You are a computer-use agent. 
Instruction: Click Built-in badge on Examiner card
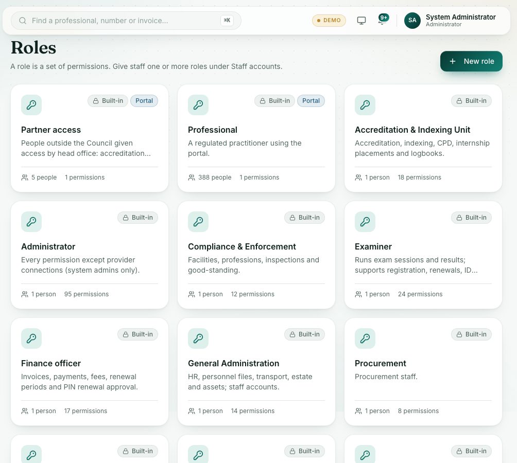(471, 218)
